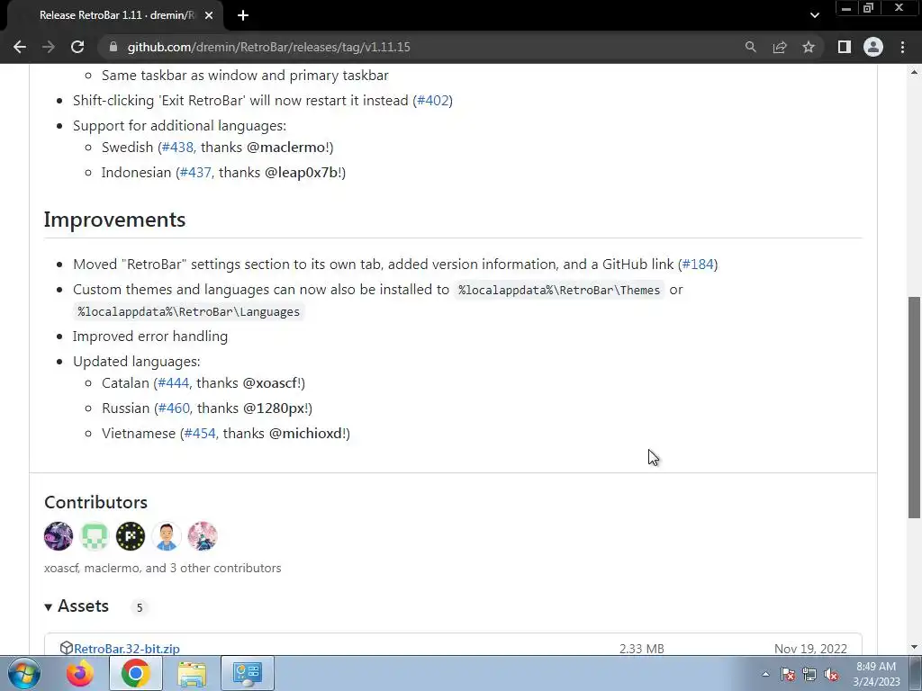Click the Assets count badge 5
922x691 pixels.
click(140, 607)
